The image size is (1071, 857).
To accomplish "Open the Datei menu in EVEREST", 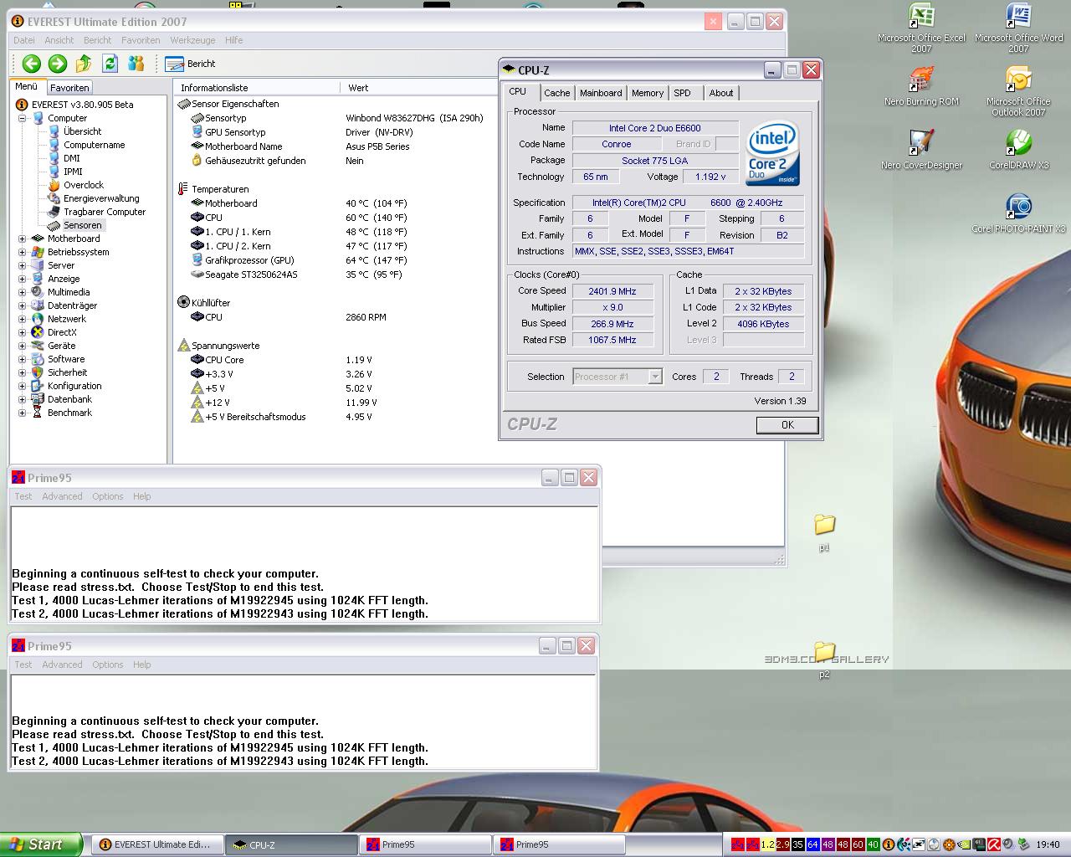I will point(24,40).
